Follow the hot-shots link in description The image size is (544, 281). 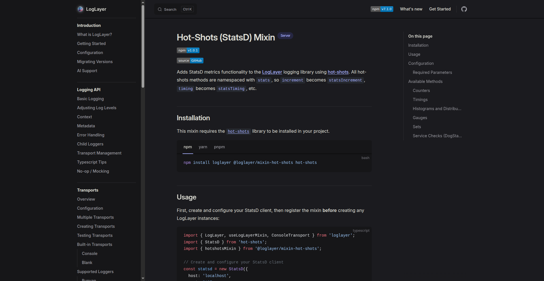pyautogui.click(x=338, y=72)
